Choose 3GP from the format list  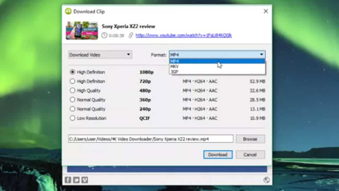click(174, 71)
